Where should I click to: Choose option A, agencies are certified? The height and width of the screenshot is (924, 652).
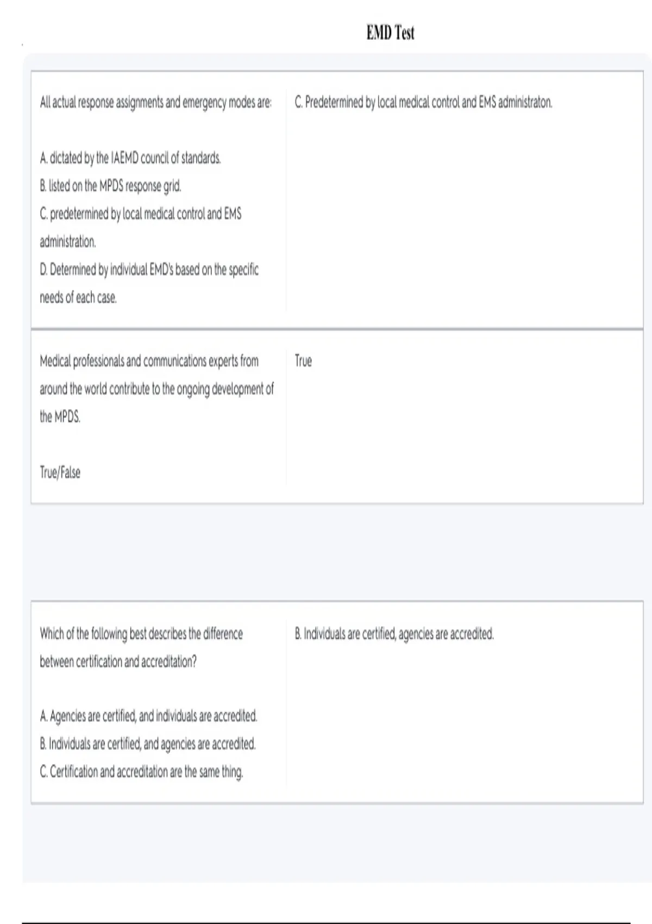[148, 716]
